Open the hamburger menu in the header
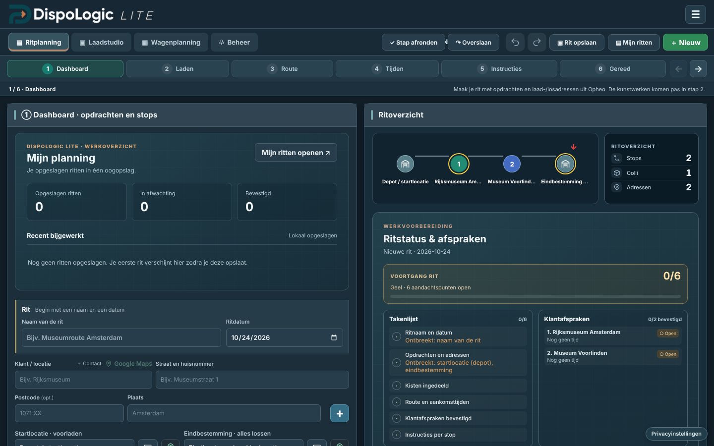The width and height of the screenshot is (714, 446). click(x=695, y=14)
